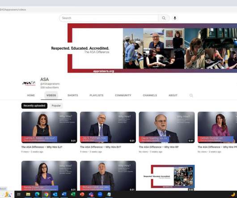Switch to Google Chrome on the taskbar
Screen dimensions: 237x198
[x=46, y=194]
